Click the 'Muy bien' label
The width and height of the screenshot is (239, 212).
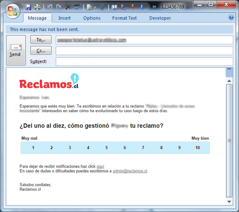click(200, 138)
